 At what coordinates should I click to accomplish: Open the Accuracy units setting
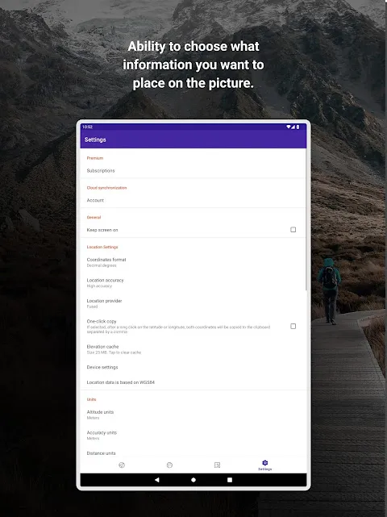coord(193,435)
